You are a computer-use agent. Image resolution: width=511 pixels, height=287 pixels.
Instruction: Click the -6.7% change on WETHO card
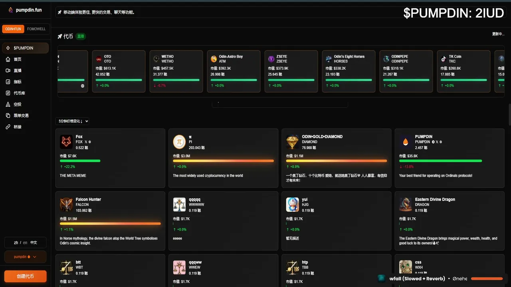(x=159, y=86)
